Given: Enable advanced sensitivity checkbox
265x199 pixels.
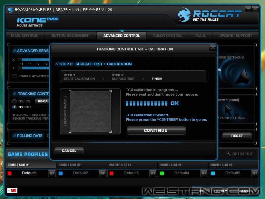Looking at the screenshot, I should click(x=15, y=76).
